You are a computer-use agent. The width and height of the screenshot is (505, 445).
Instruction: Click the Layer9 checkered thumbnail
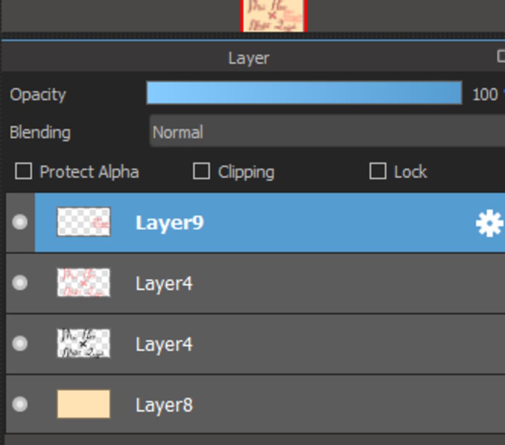[83, 222]
